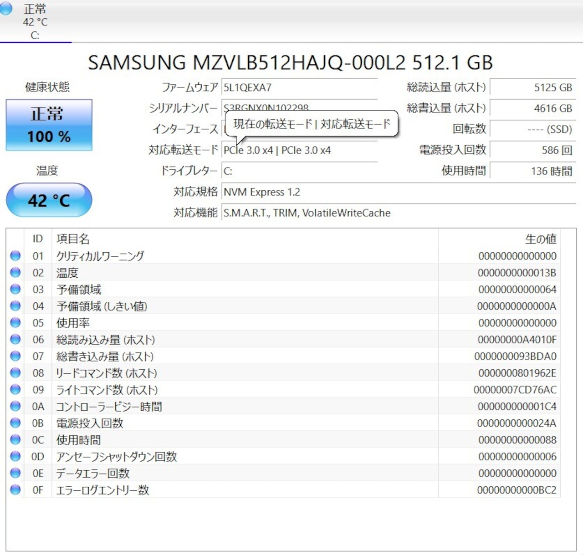
Task: Click the 生の値 column header
Action: coord(540,239)
